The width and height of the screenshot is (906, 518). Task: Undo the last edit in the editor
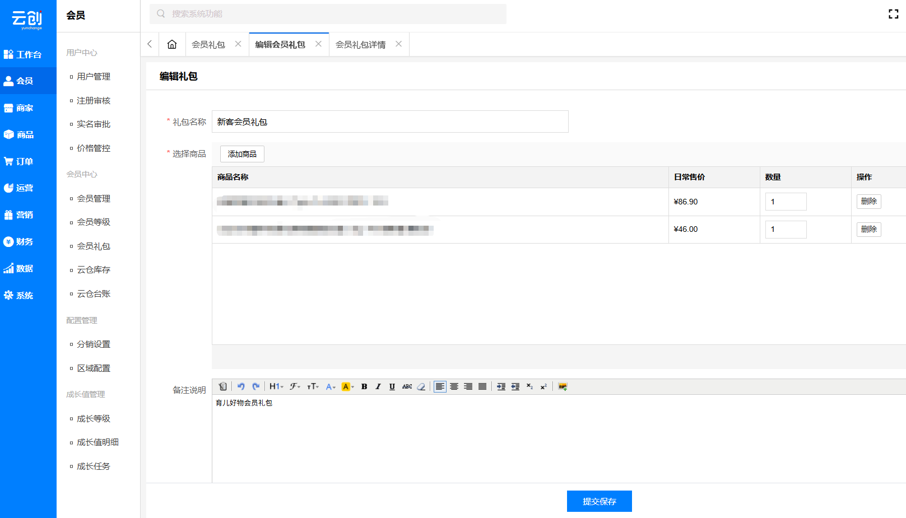(241, 386)
